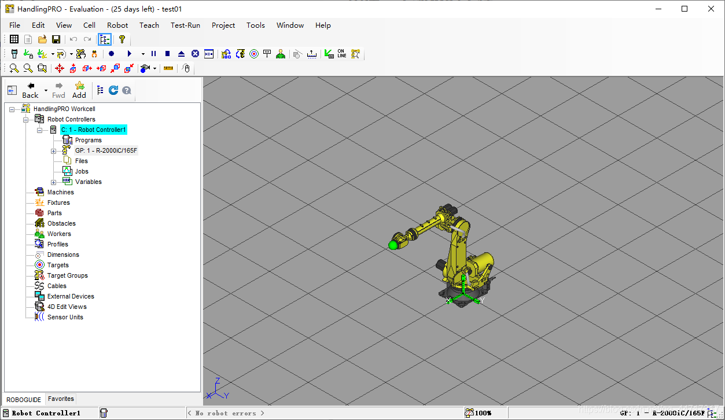The image size is (725, 420).
Task: Open a workcell with the folder icon
Action: 42,39
